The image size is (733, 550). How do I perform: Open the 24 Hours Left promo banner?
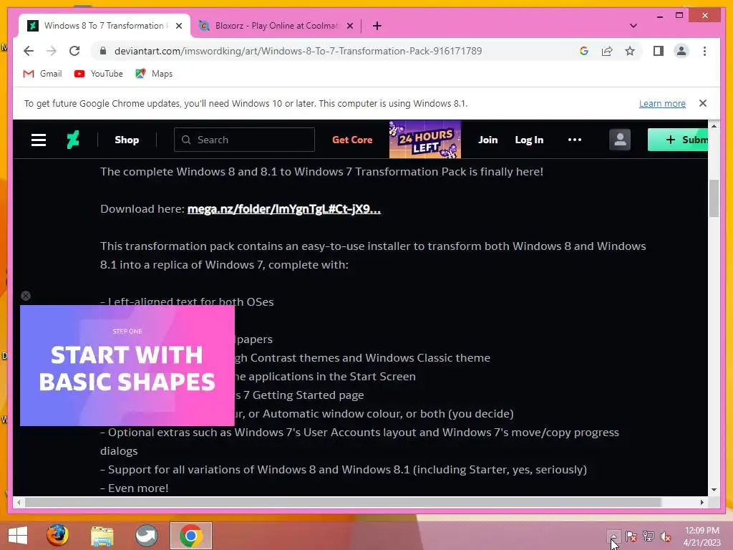pos(425,140)
